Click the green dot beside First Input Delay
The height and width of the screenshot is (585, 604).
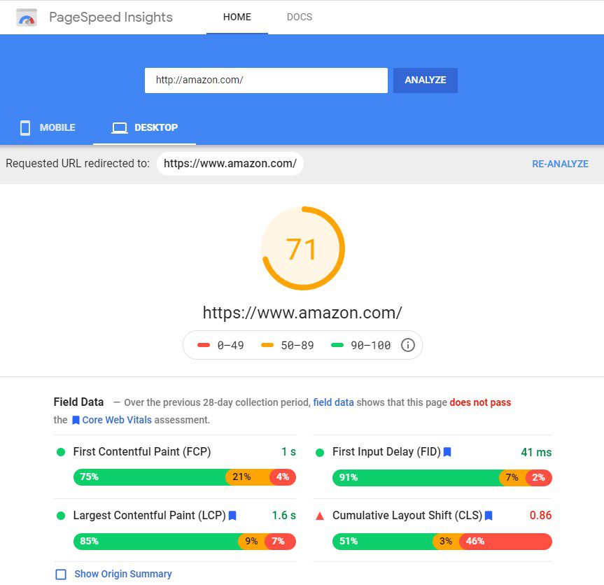[x=319, y=453]
